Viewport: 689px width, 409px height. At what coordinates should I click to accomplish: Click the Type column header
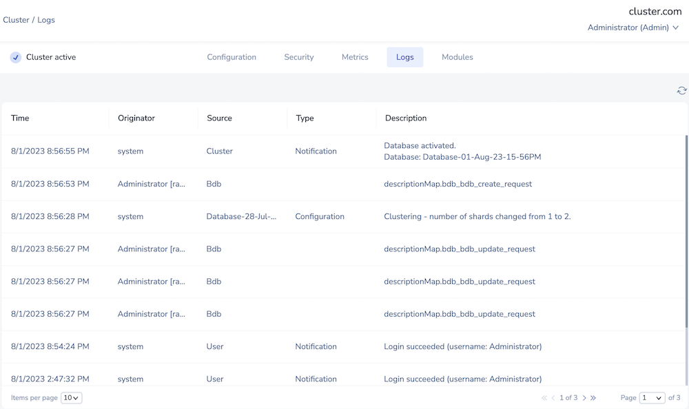pyautogui.click(x=305, y=118)
